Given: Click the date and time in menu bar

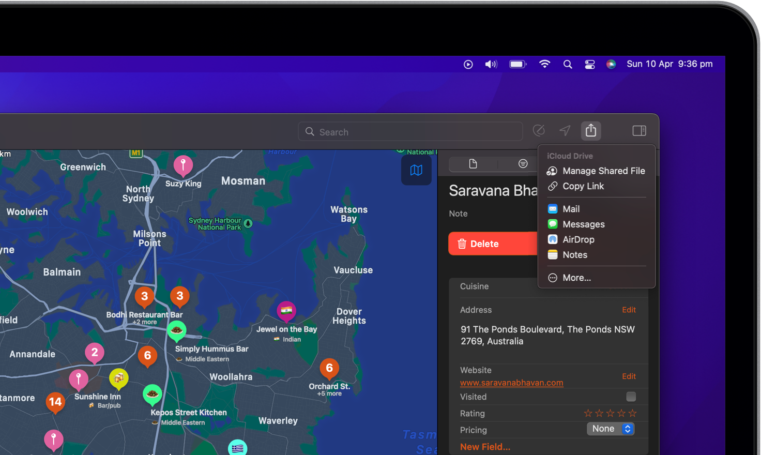Looking at the screenshot, I should click(669, 64).
